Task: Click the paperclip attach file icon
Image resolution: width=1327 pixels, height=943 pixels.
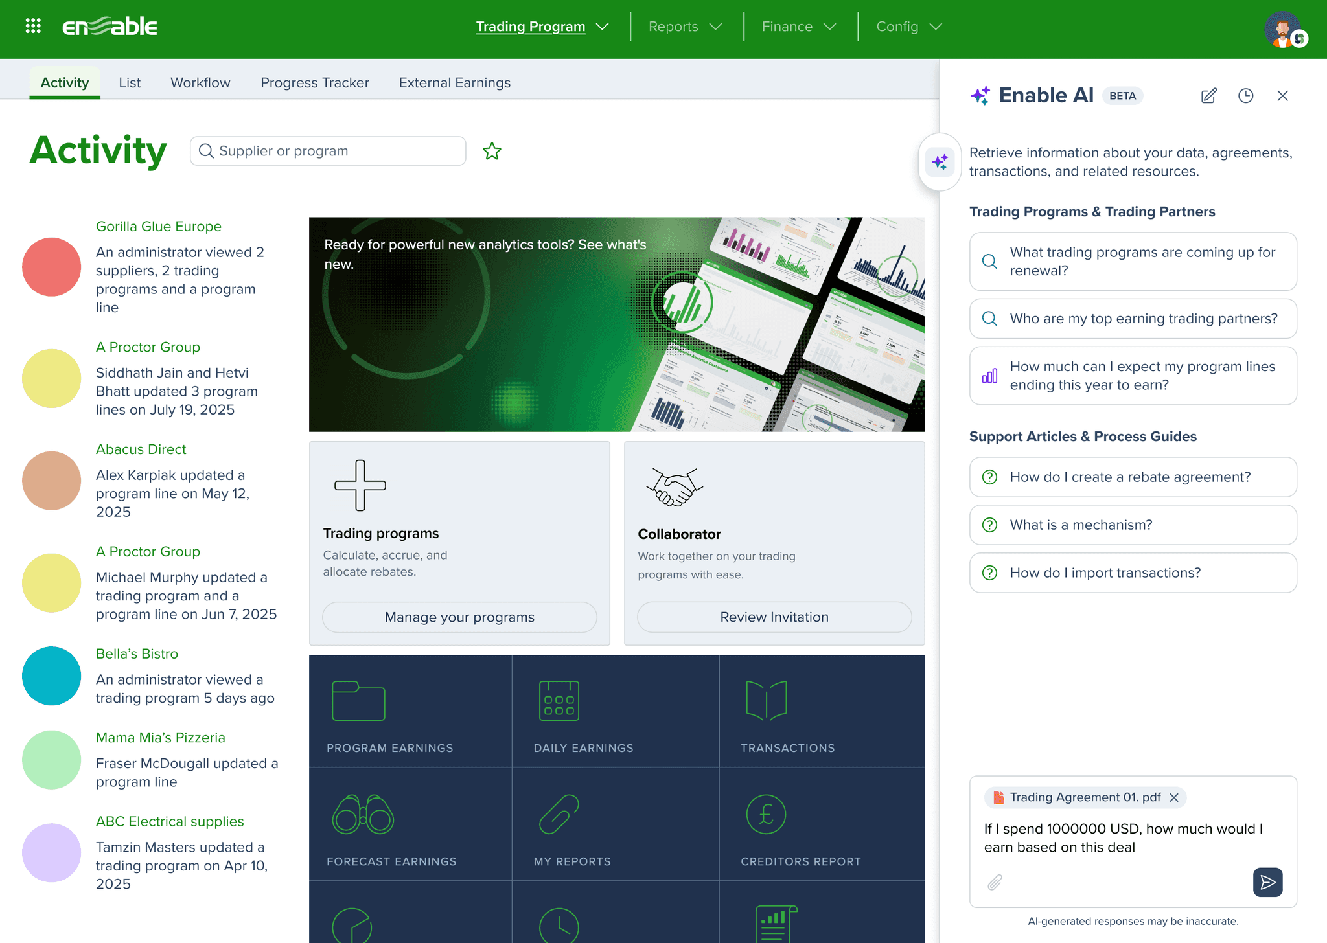Action: click(x=995, y=882)
